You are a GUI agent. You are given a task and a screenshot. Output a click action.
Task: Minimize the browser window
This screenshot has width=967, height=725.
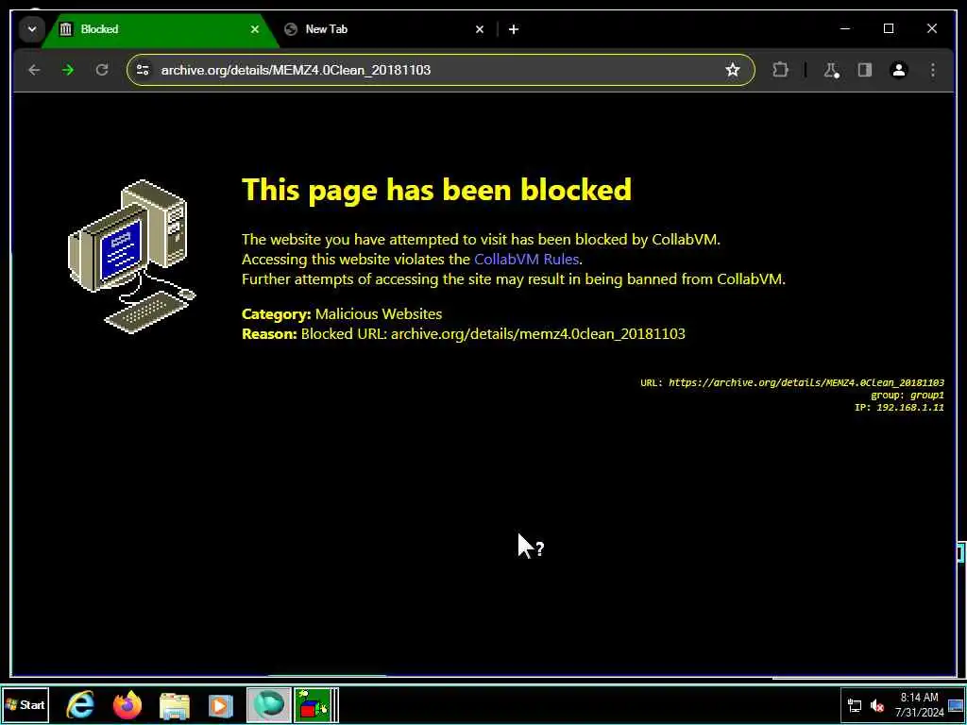845,28
